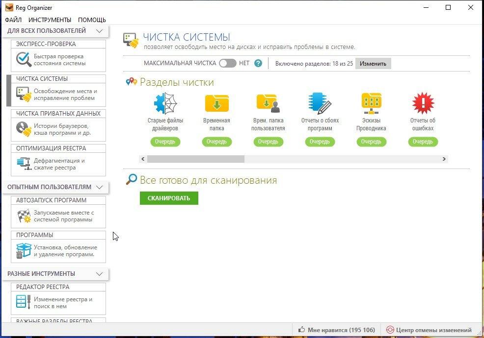Toggle the Очередь badge under Отчеты об ошибках
Viewport: 484px width, 338px height.
[423, 142]
